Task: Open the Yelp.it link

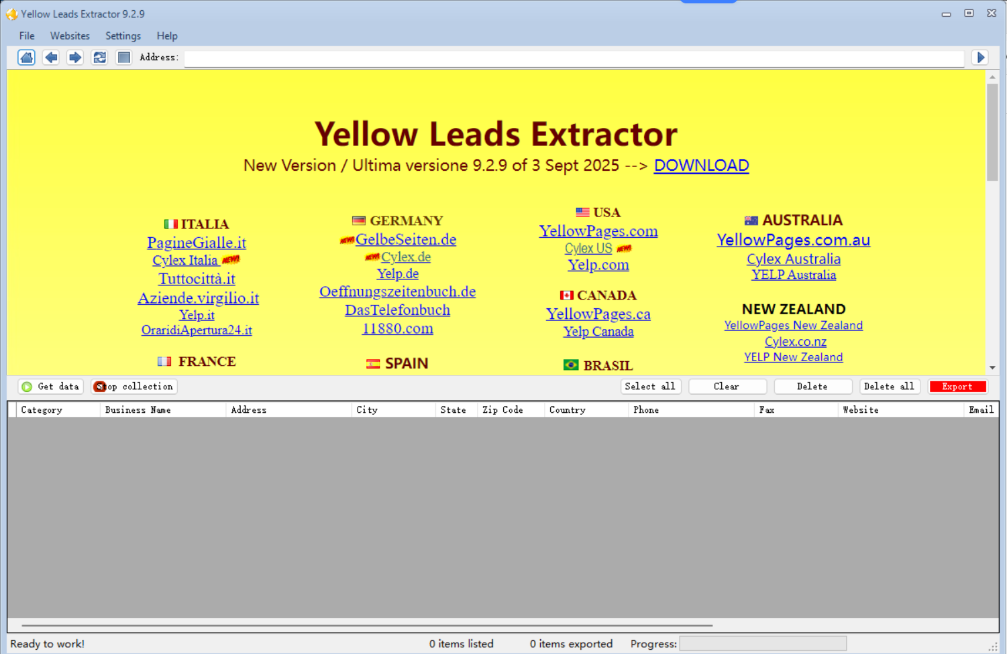Action: click(197, 315)
